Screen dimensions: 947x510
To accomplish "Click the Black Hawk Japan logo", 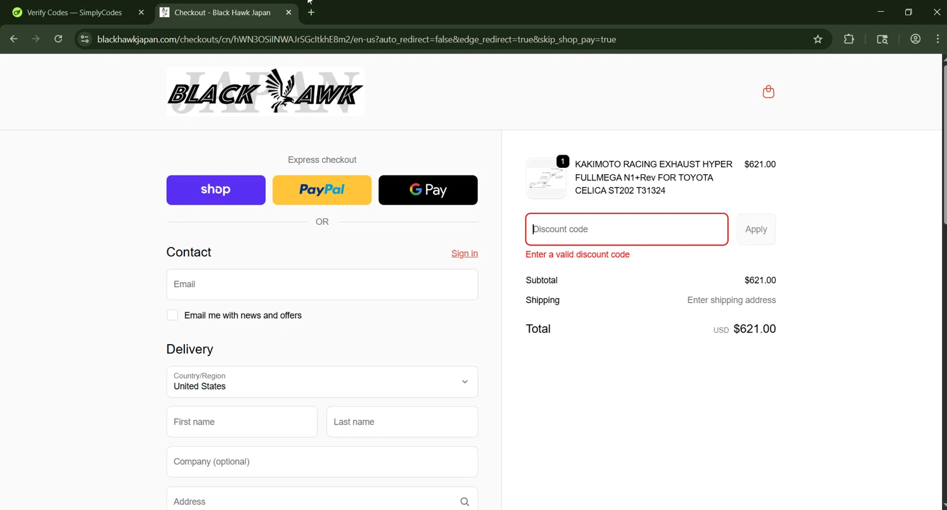I will (265, 92).
